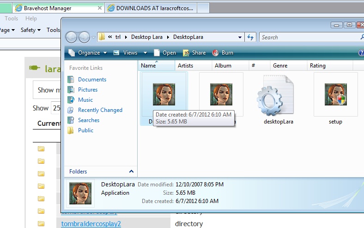The height and width of the screenshot is (228, 364).
Task: Click the Rating column header
Action: pyautogui.click(x=330, y=66)
